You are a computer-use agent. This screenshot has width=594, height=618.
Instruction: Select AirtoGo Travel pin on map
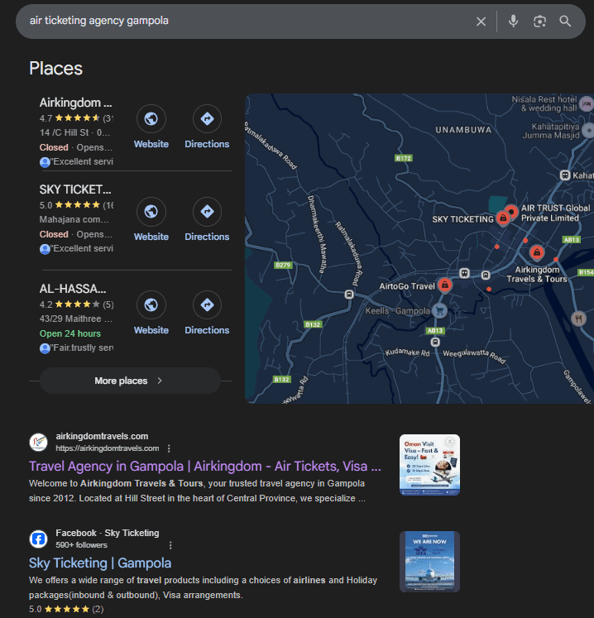(445, 285)
